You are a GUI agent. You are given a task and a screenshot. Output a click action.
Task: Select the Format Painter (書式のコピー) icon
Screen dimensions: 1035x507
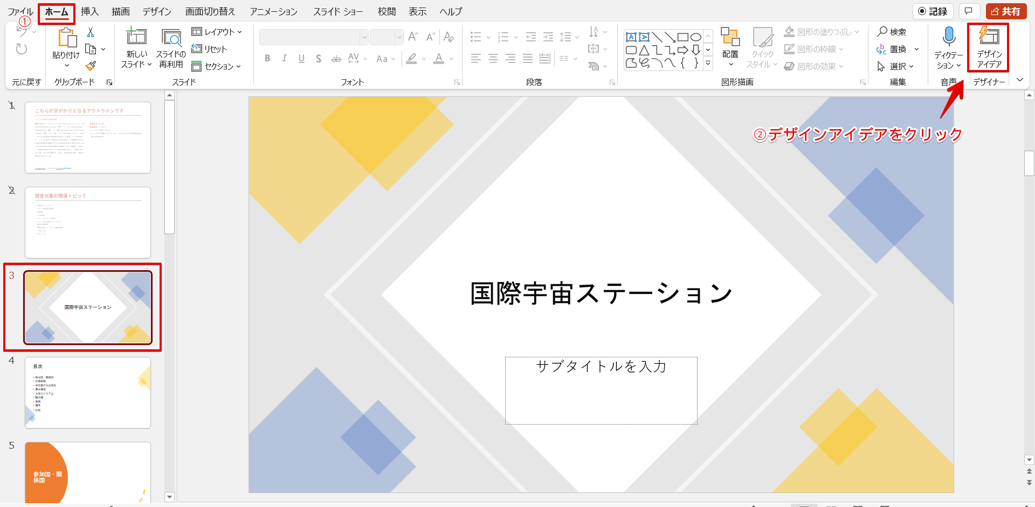coord(91,66)
